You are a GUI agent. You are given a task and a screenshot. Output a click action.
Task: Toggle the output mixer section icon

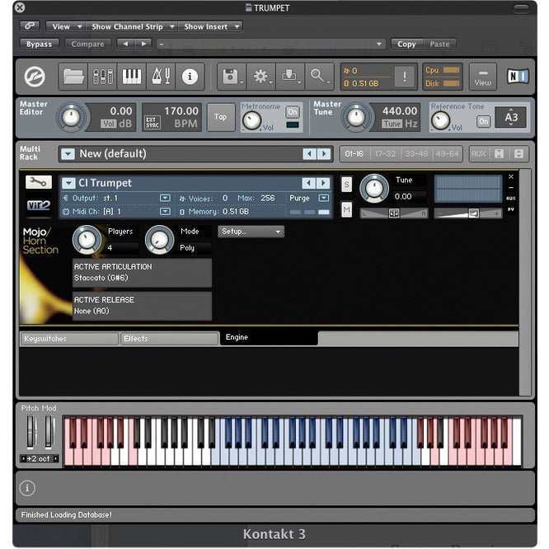coord(102,77)
